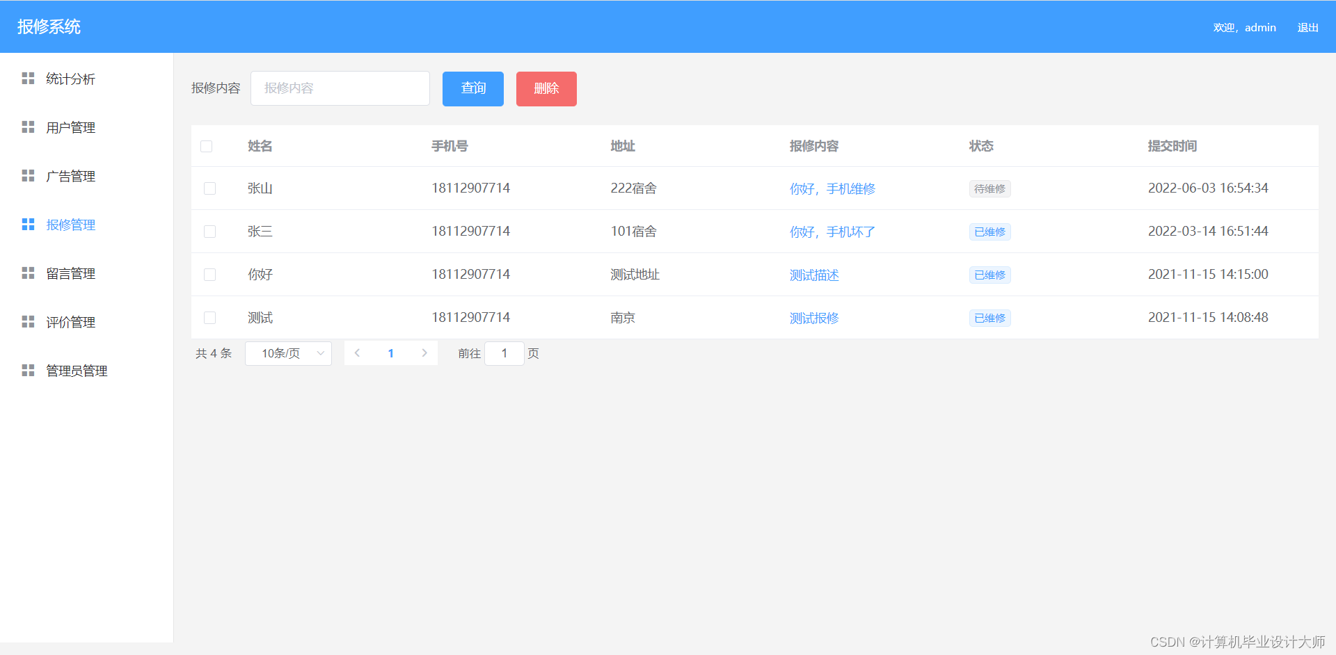Click the 留言管理 icon in sidebar
This screenshot has width=1336, height=655.
coord(28,273)
